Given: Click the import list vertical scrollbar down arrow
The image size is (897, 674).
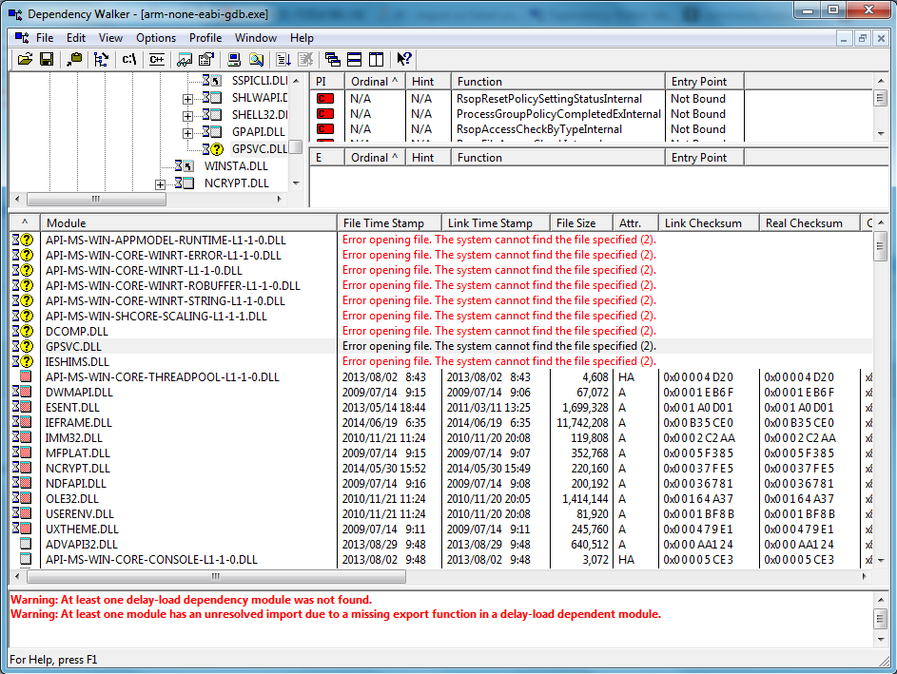Looking at the screenshot, I should (x=881, y=134).
